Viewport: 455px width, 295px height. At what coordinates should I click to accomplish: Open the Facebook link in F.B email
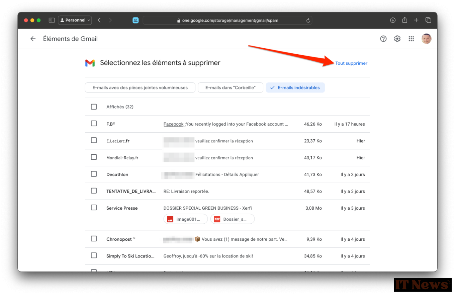click(x=174, y=124)
